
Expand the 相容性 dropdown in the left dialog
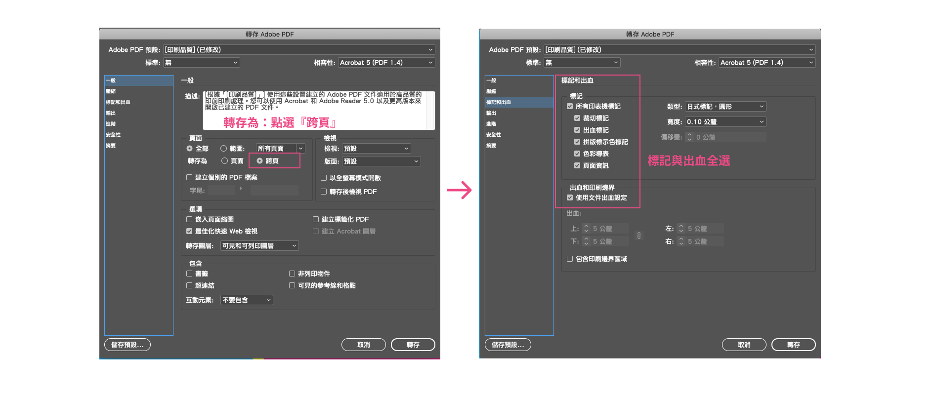[x=386, y=63]
